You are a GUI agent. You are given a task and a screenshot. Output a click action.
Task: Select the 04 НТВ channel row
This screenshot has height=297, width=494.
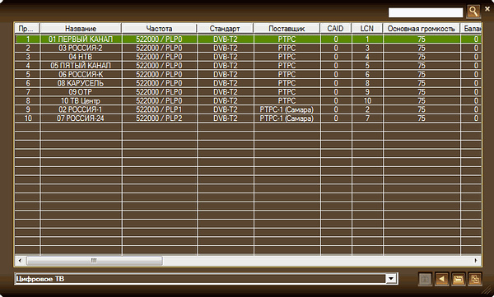pos(248,57)
